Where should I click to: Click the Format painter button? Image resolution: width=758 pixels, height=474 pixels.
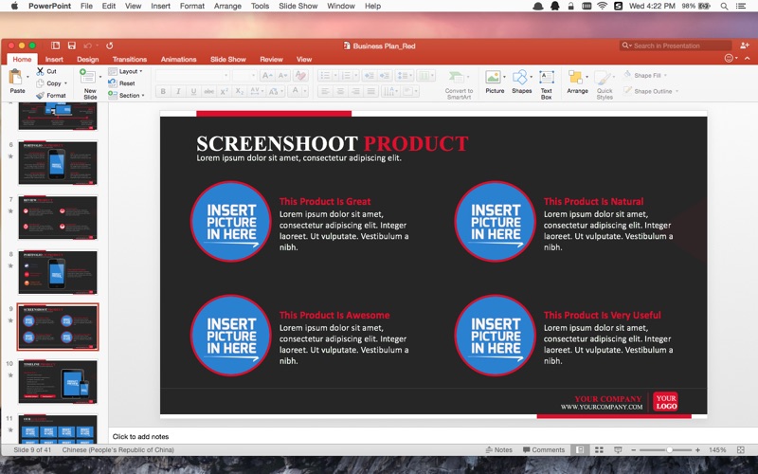[x=51, y=96]
